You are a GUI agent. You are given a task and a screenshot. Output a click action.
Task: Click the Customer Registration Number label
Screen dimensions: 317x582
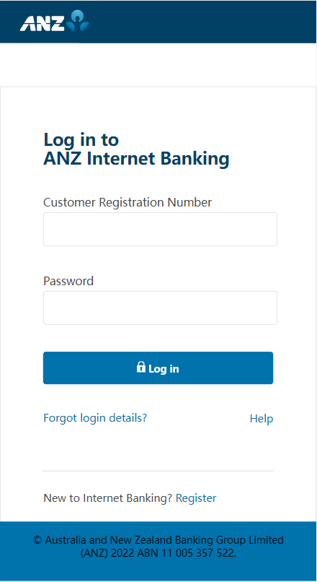pyautogui.click(x=128, y=202)
